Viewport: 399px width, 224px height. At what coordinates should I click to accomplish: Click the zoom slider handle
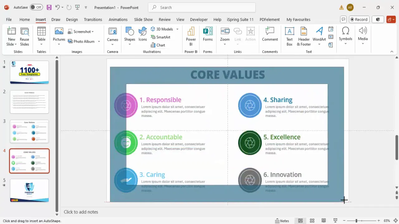pyautogui.click(x=356, y=221)
